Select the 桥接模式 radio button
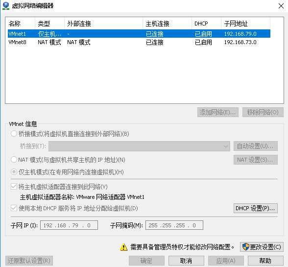Viewport: 288px width, 267px height. pyautogui.click(x=14, y=134)
